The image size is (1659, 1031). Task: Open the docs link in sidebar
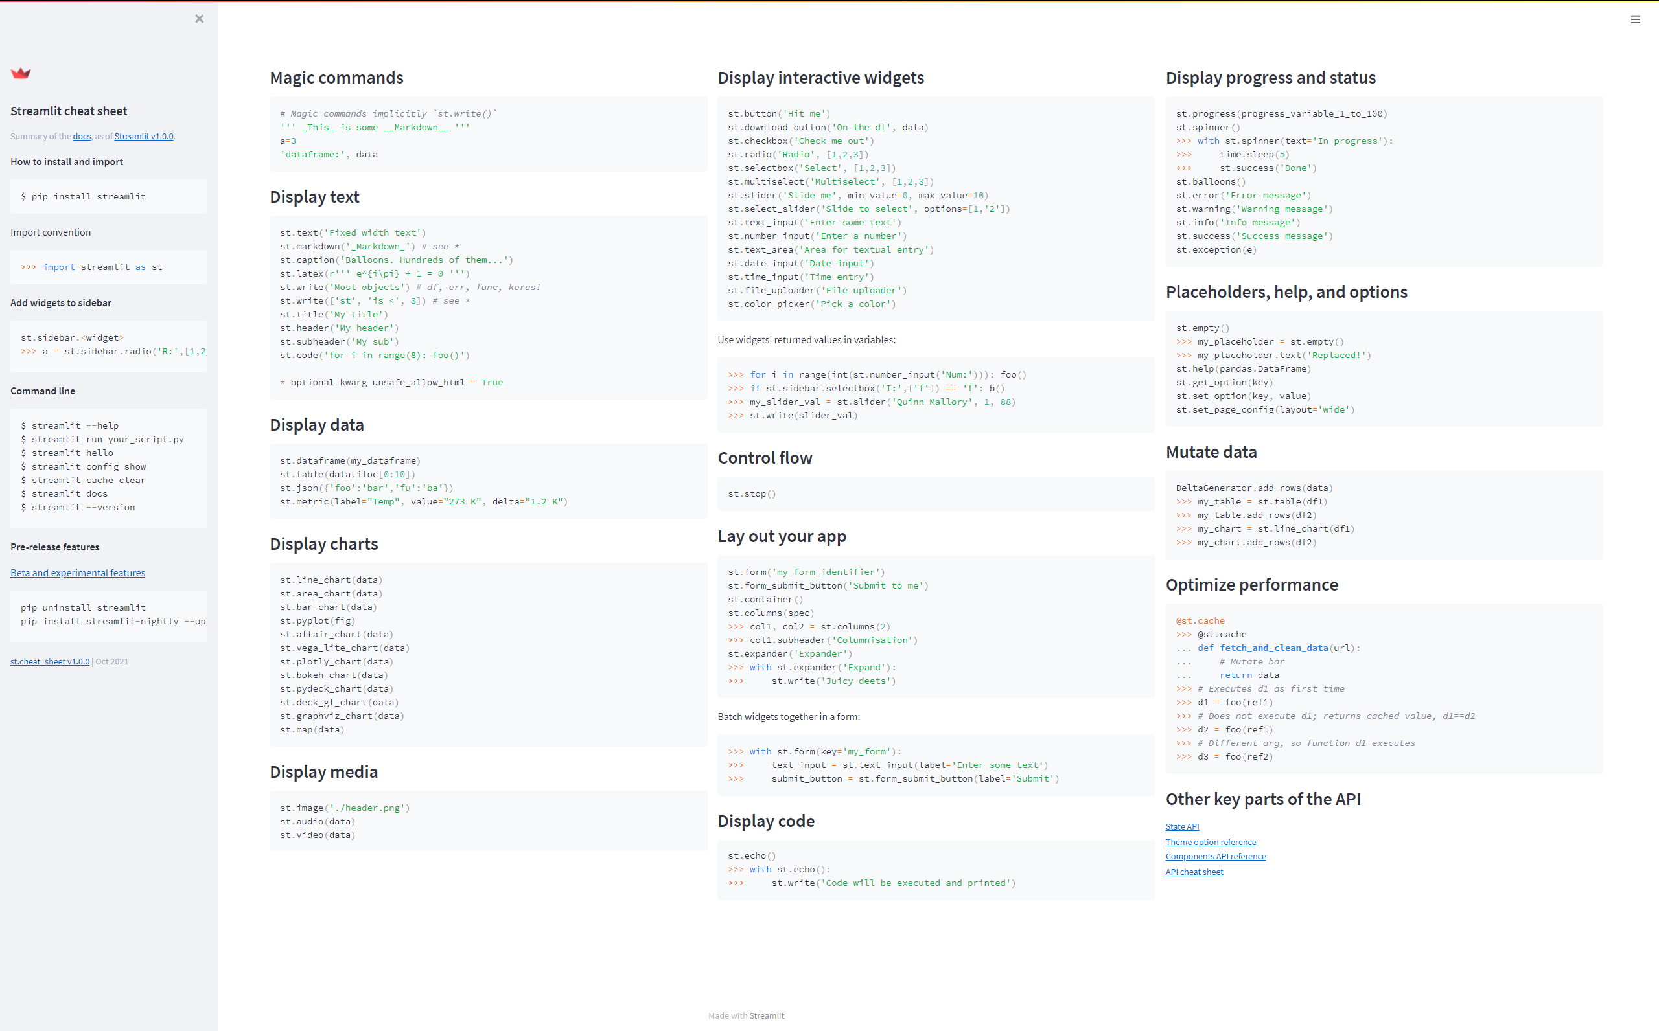pyautogui.click(x=82, y=137)
